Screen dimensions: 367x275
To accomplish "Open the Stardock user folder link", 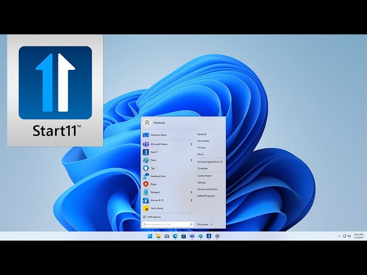I will 201,134.
